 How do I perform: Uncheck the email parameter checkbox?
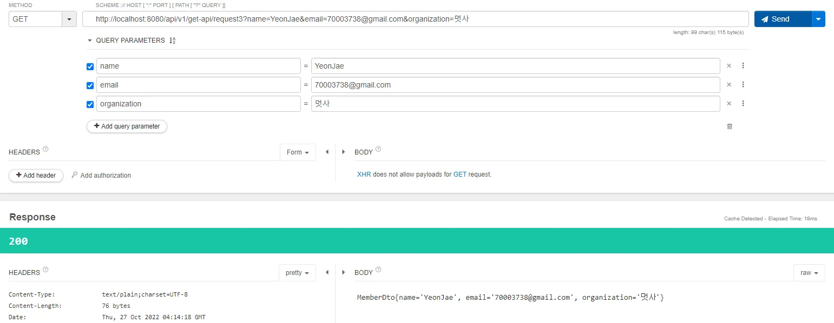[x=90, y=85]
